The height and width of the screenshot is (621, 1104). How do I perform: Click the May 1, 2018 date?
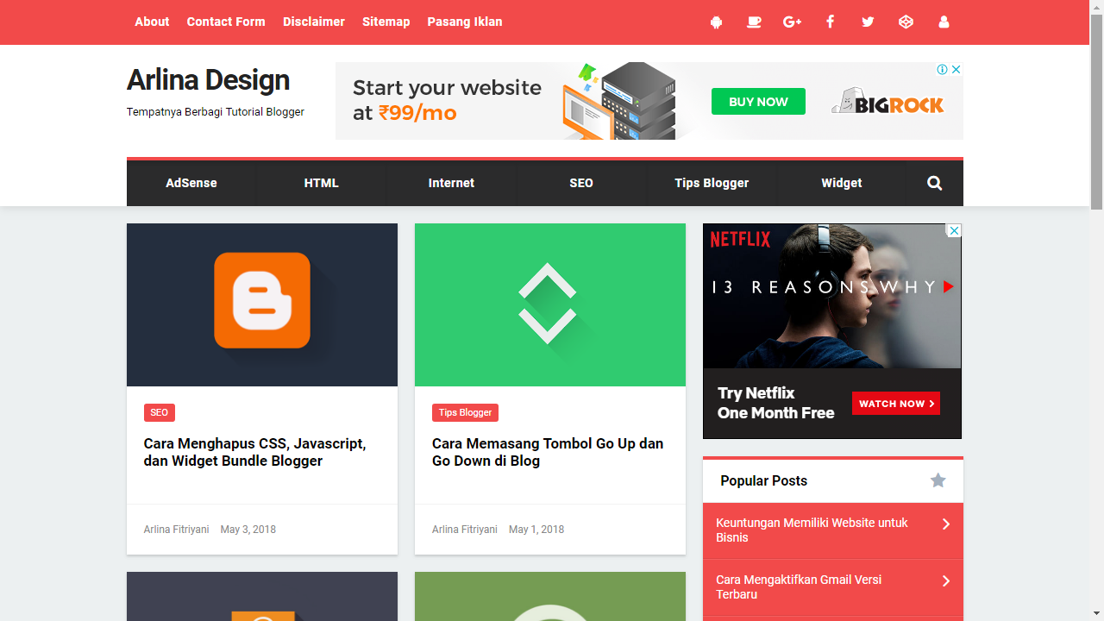(x=536, y=530)
